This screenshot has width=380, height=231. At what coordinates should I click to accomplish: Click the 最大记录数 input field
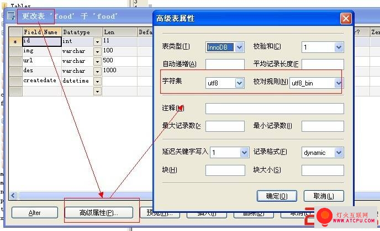tap(225, 126)
